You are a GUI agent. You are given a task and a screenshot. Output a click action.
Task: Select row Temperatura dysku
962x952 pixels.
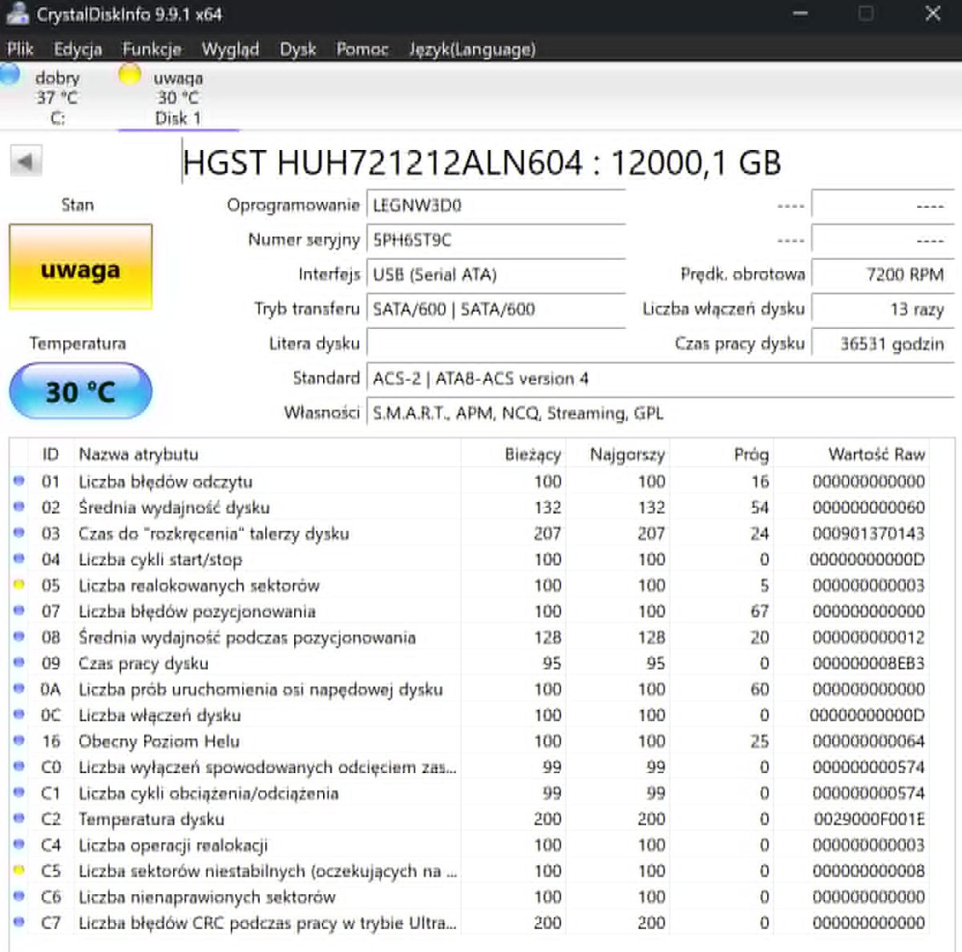[470, 818]
